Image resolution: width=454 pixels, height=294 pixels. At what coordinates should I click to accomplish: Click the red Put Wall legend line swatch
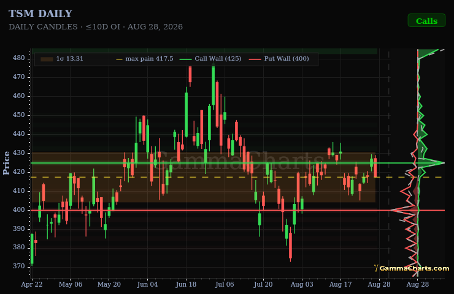coord(255,59)
